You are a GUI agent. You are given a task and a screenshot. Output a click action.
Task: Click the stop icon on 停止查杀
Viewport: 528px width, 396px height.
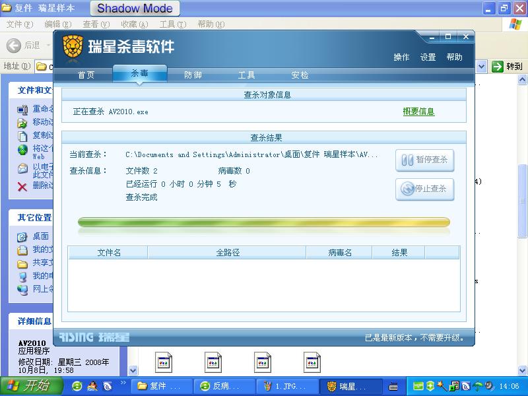pos(407,189)
